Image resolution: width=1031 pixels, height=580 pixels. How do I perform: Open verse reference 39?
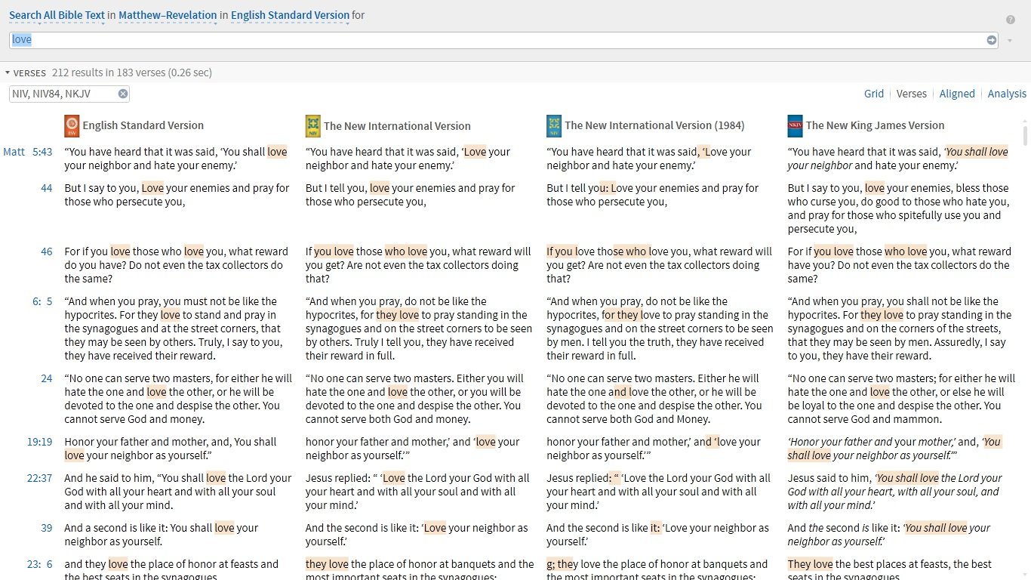[x=47, y=528]
